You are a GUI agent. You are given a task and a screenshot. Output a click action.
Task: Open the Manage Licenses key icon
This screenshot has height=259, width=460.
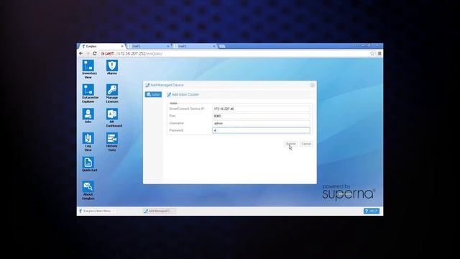click(112, 89)
